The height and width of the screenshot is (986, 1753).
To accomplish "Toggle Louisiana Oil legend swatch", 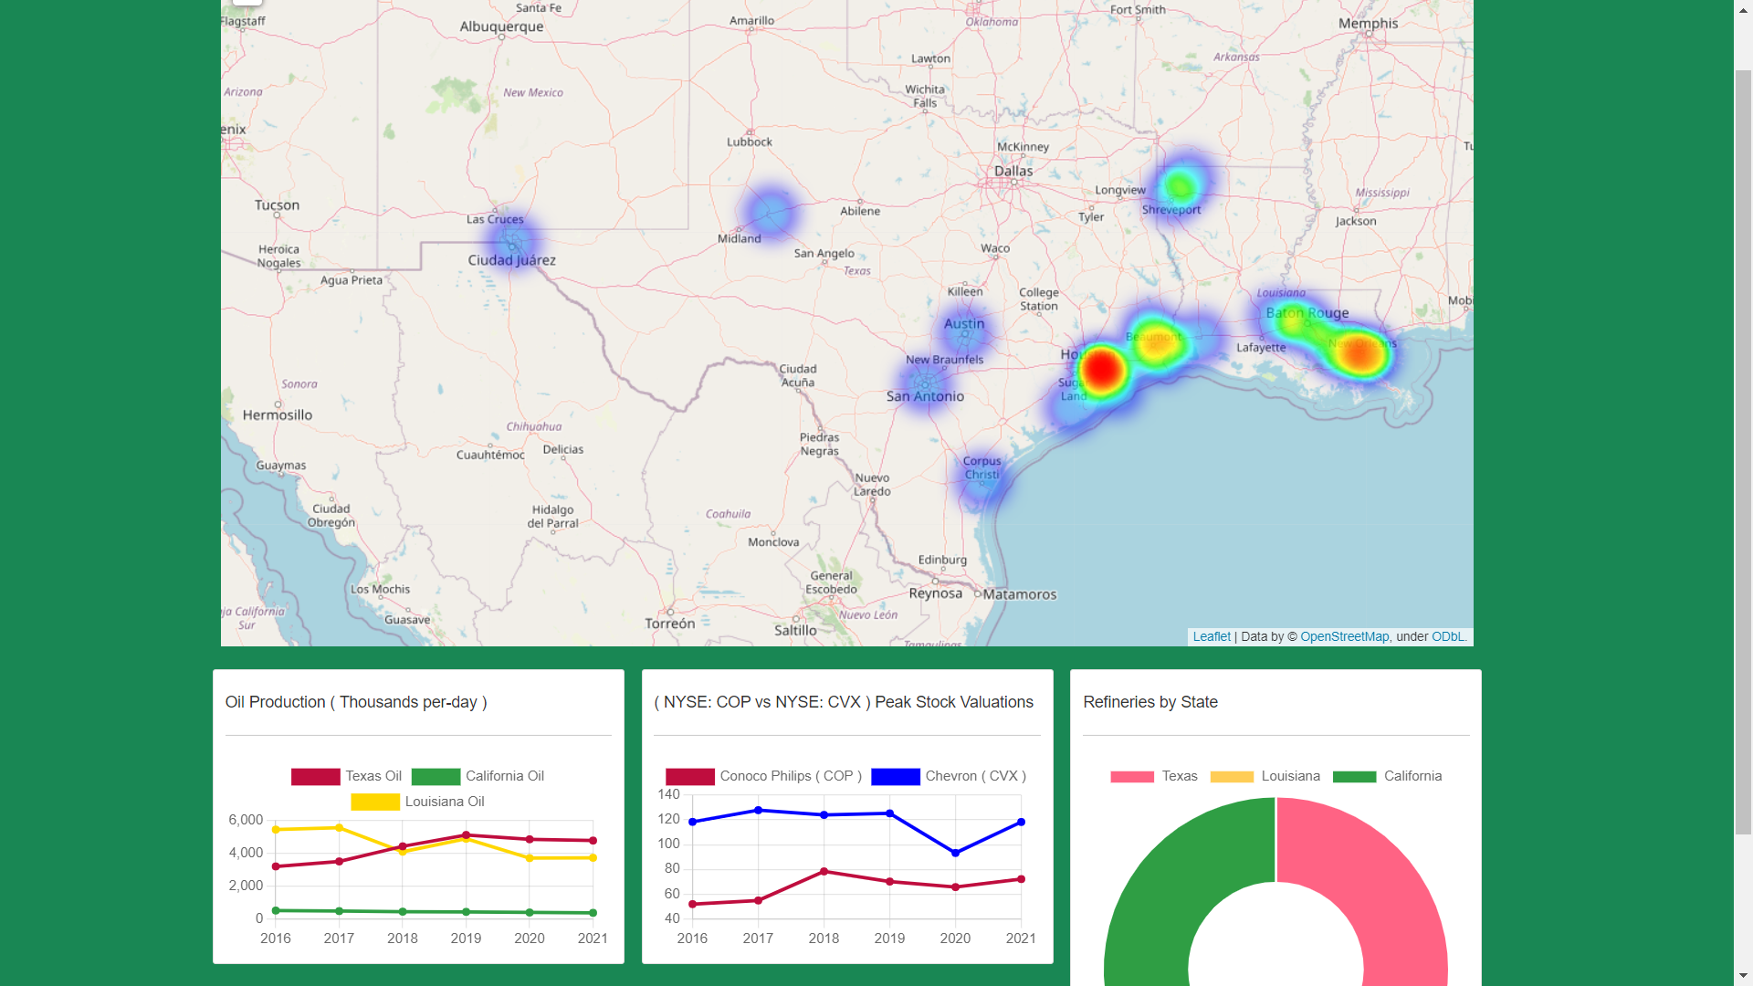I will (375, 802).
